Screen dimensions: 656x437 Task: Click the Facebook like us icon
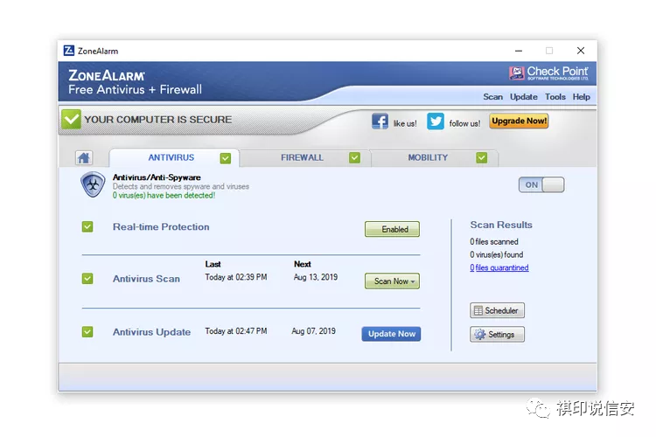[380, 121]
